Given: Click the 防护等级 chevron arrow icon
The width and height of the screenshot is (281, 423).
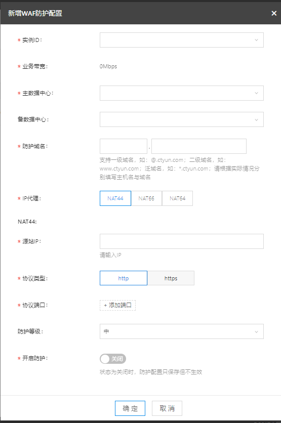Looking at the screenshot, I should coord(256,331).
